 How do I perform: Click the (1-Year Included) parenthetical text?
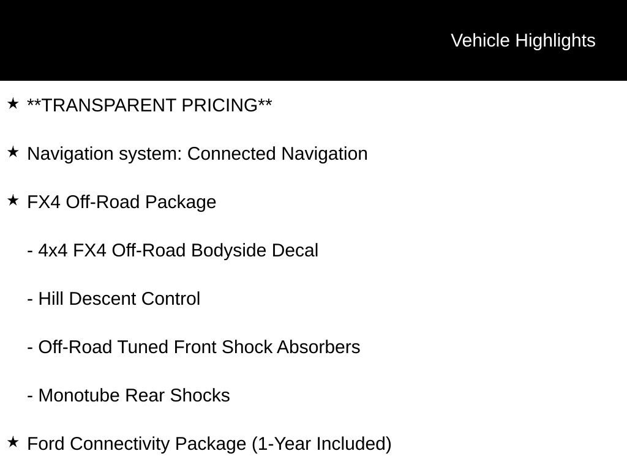click(x=321, y=444)
